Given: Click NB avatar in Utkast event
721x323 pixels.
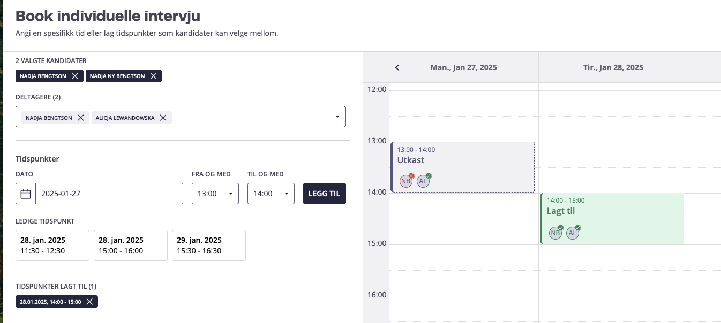Looking at the screenshot, I should click(x=406, y=181).
